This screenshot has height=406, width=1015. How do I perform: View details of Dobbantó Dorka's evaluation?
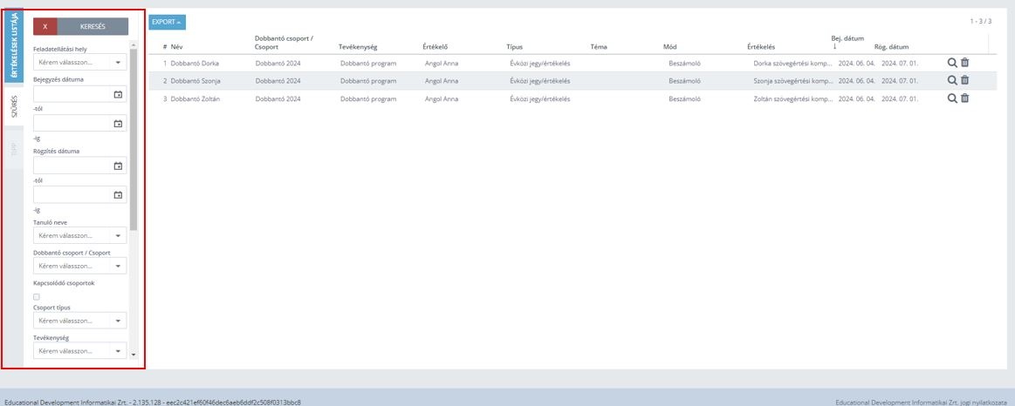click(952, 63)
